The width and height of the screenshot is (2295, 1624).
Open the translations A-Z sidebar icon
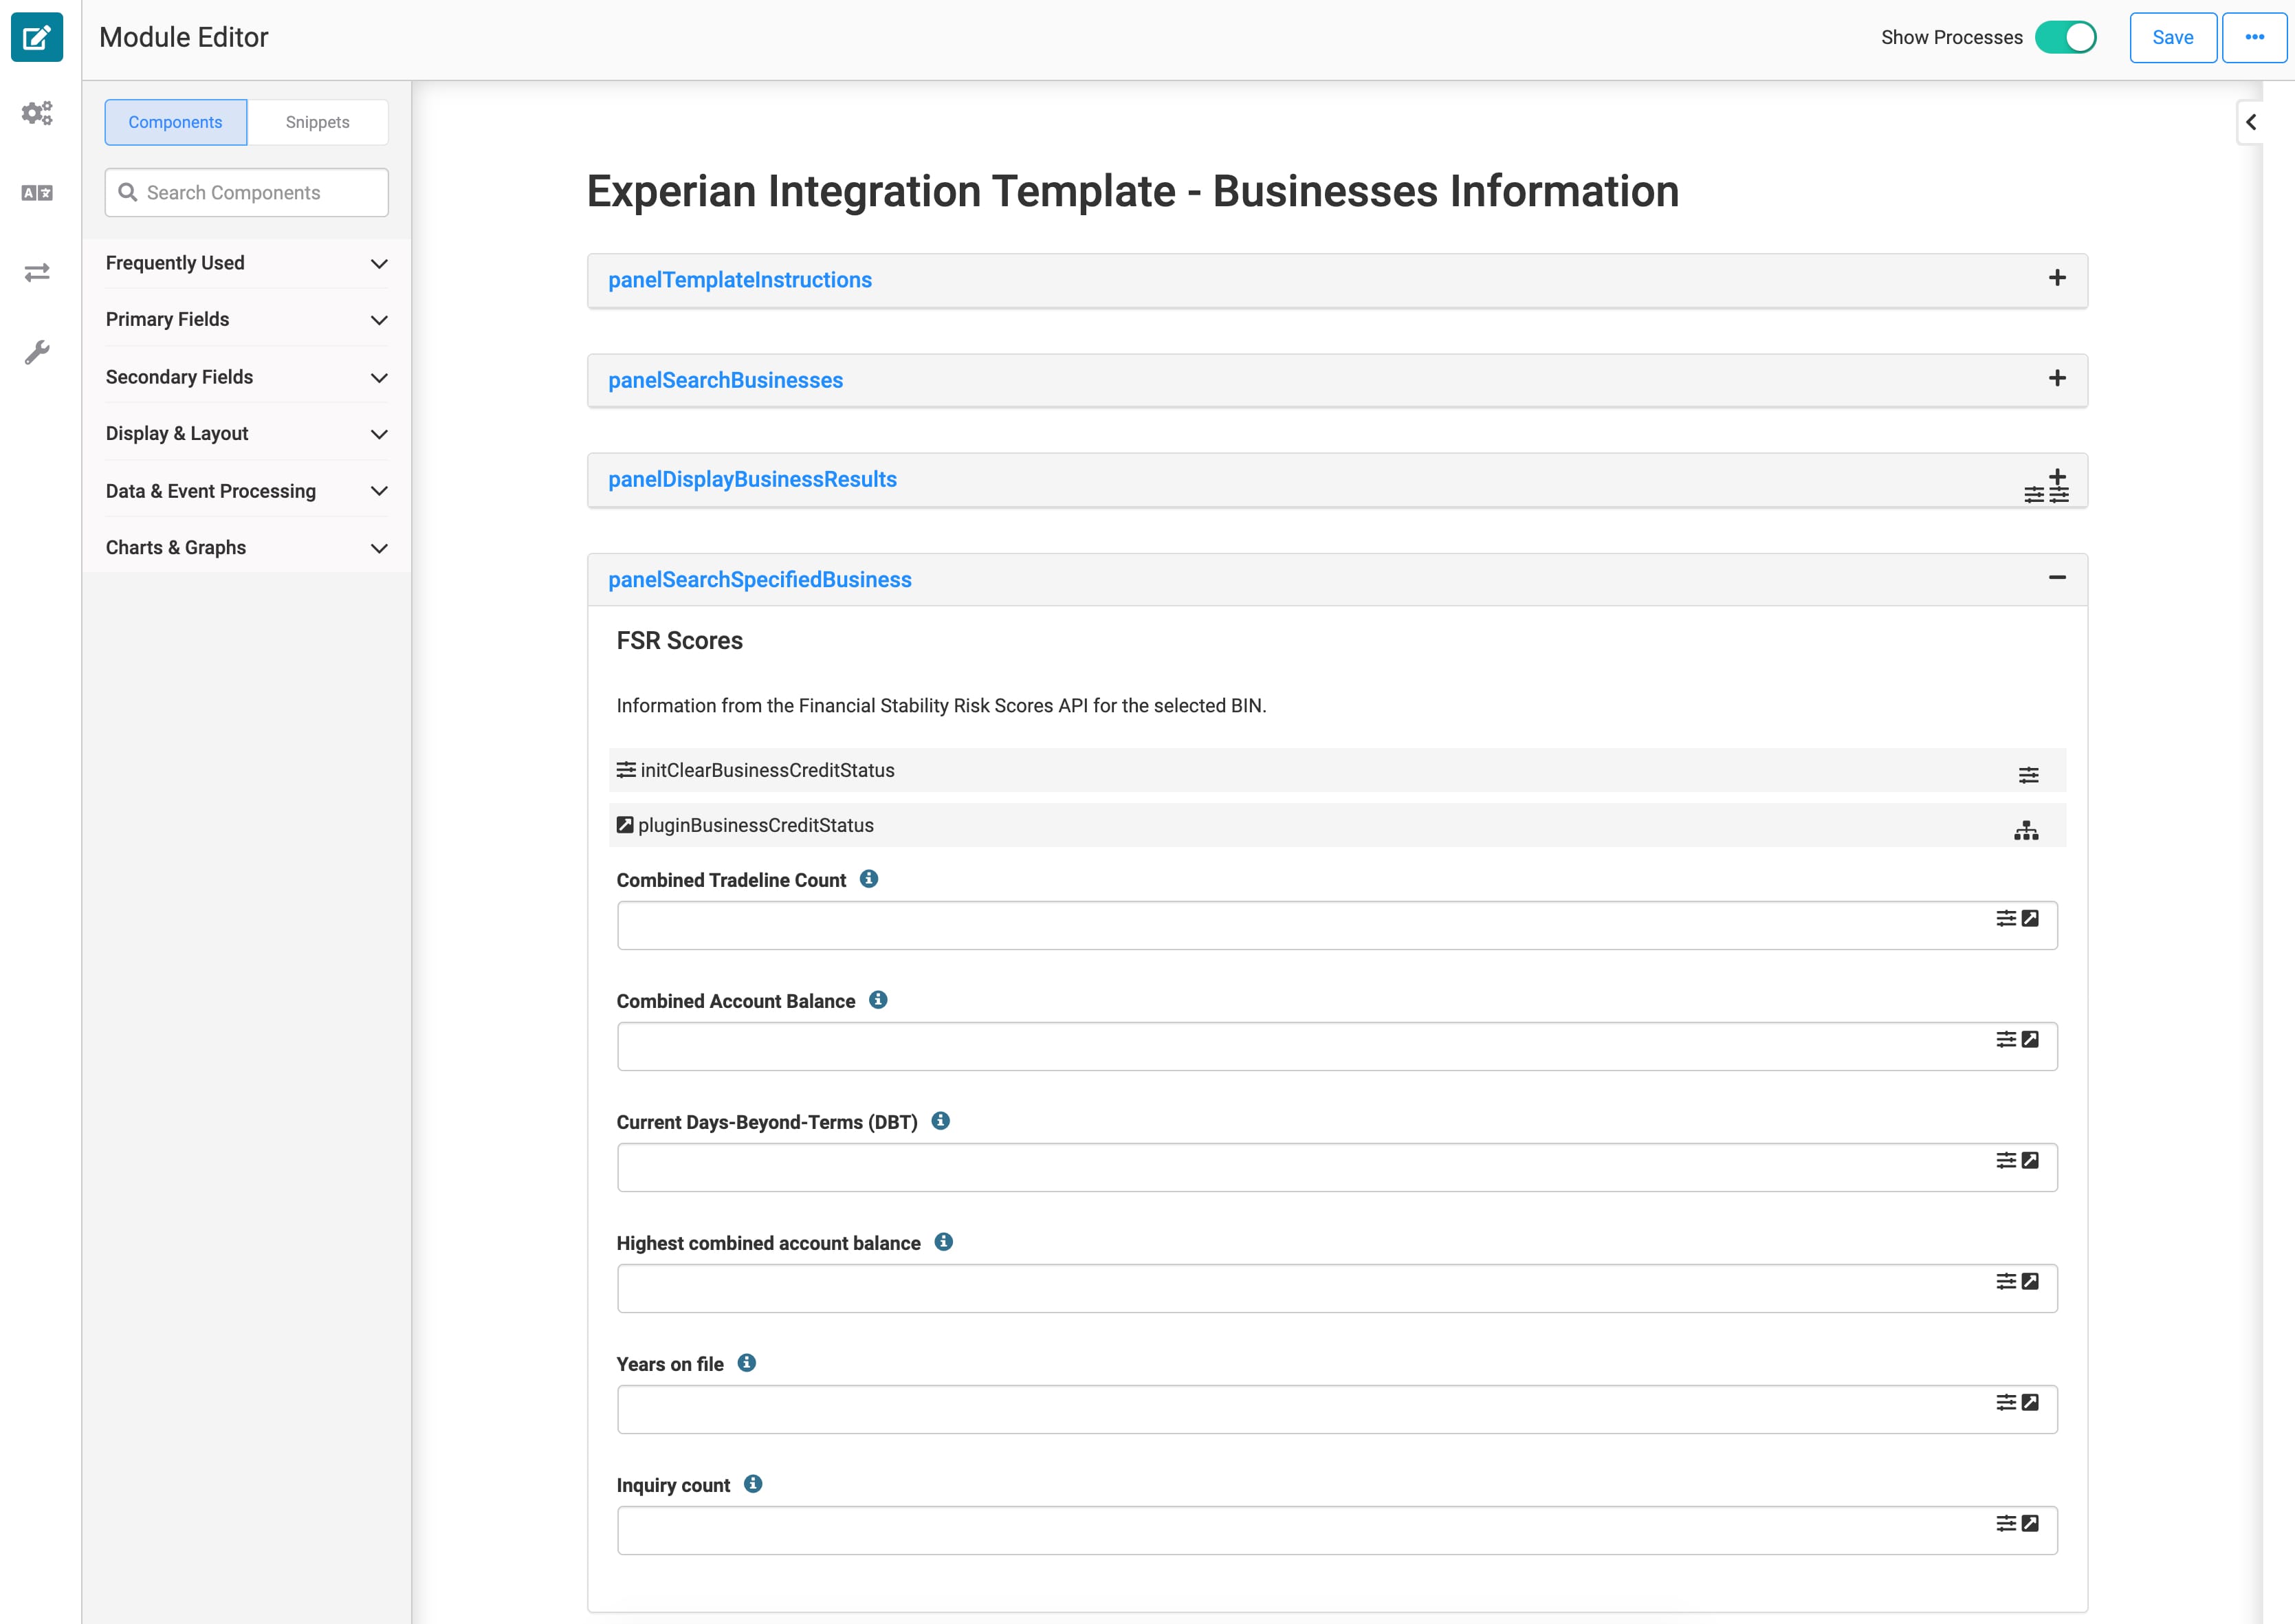pos(37,193)
